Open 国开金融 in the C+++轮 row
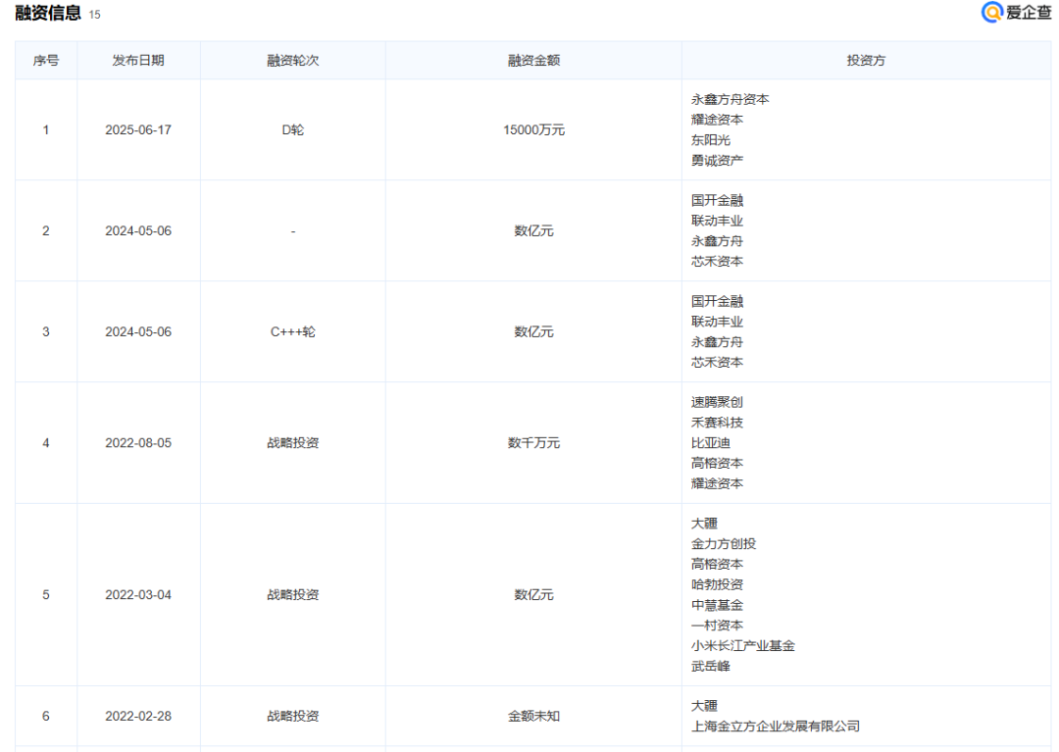The width and height of the screenshot is (1059, 752). click(717, 301)
